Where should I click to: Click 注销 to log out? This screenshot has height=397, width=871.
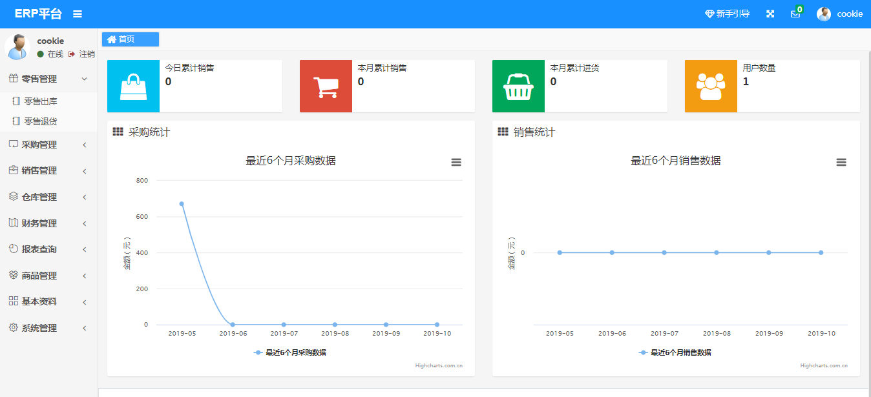tap(87, 54)
